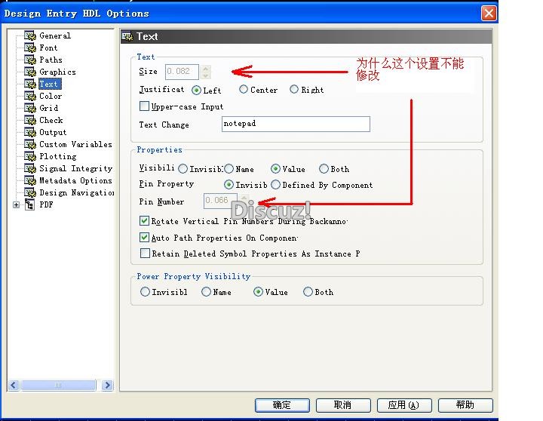This screenshot has height=421, width=543.
Task: Open the Plotting options page
Action: 58,157
